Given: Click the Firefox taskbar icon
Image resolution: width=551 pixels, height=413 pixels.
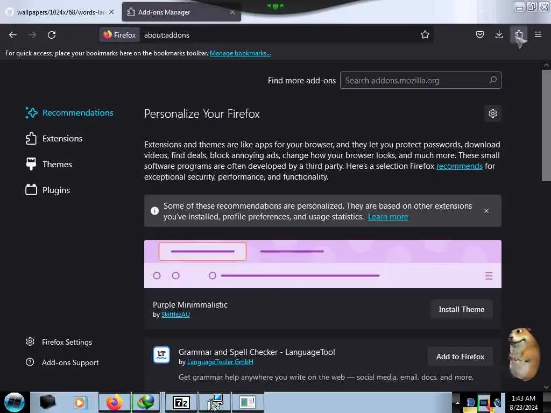Looking at the screenshot, I should (x=115, y=402).
